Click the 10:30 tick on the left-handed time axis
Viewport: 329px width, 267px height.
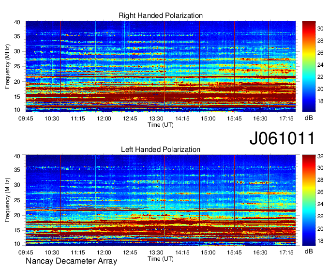pos(52,252)
